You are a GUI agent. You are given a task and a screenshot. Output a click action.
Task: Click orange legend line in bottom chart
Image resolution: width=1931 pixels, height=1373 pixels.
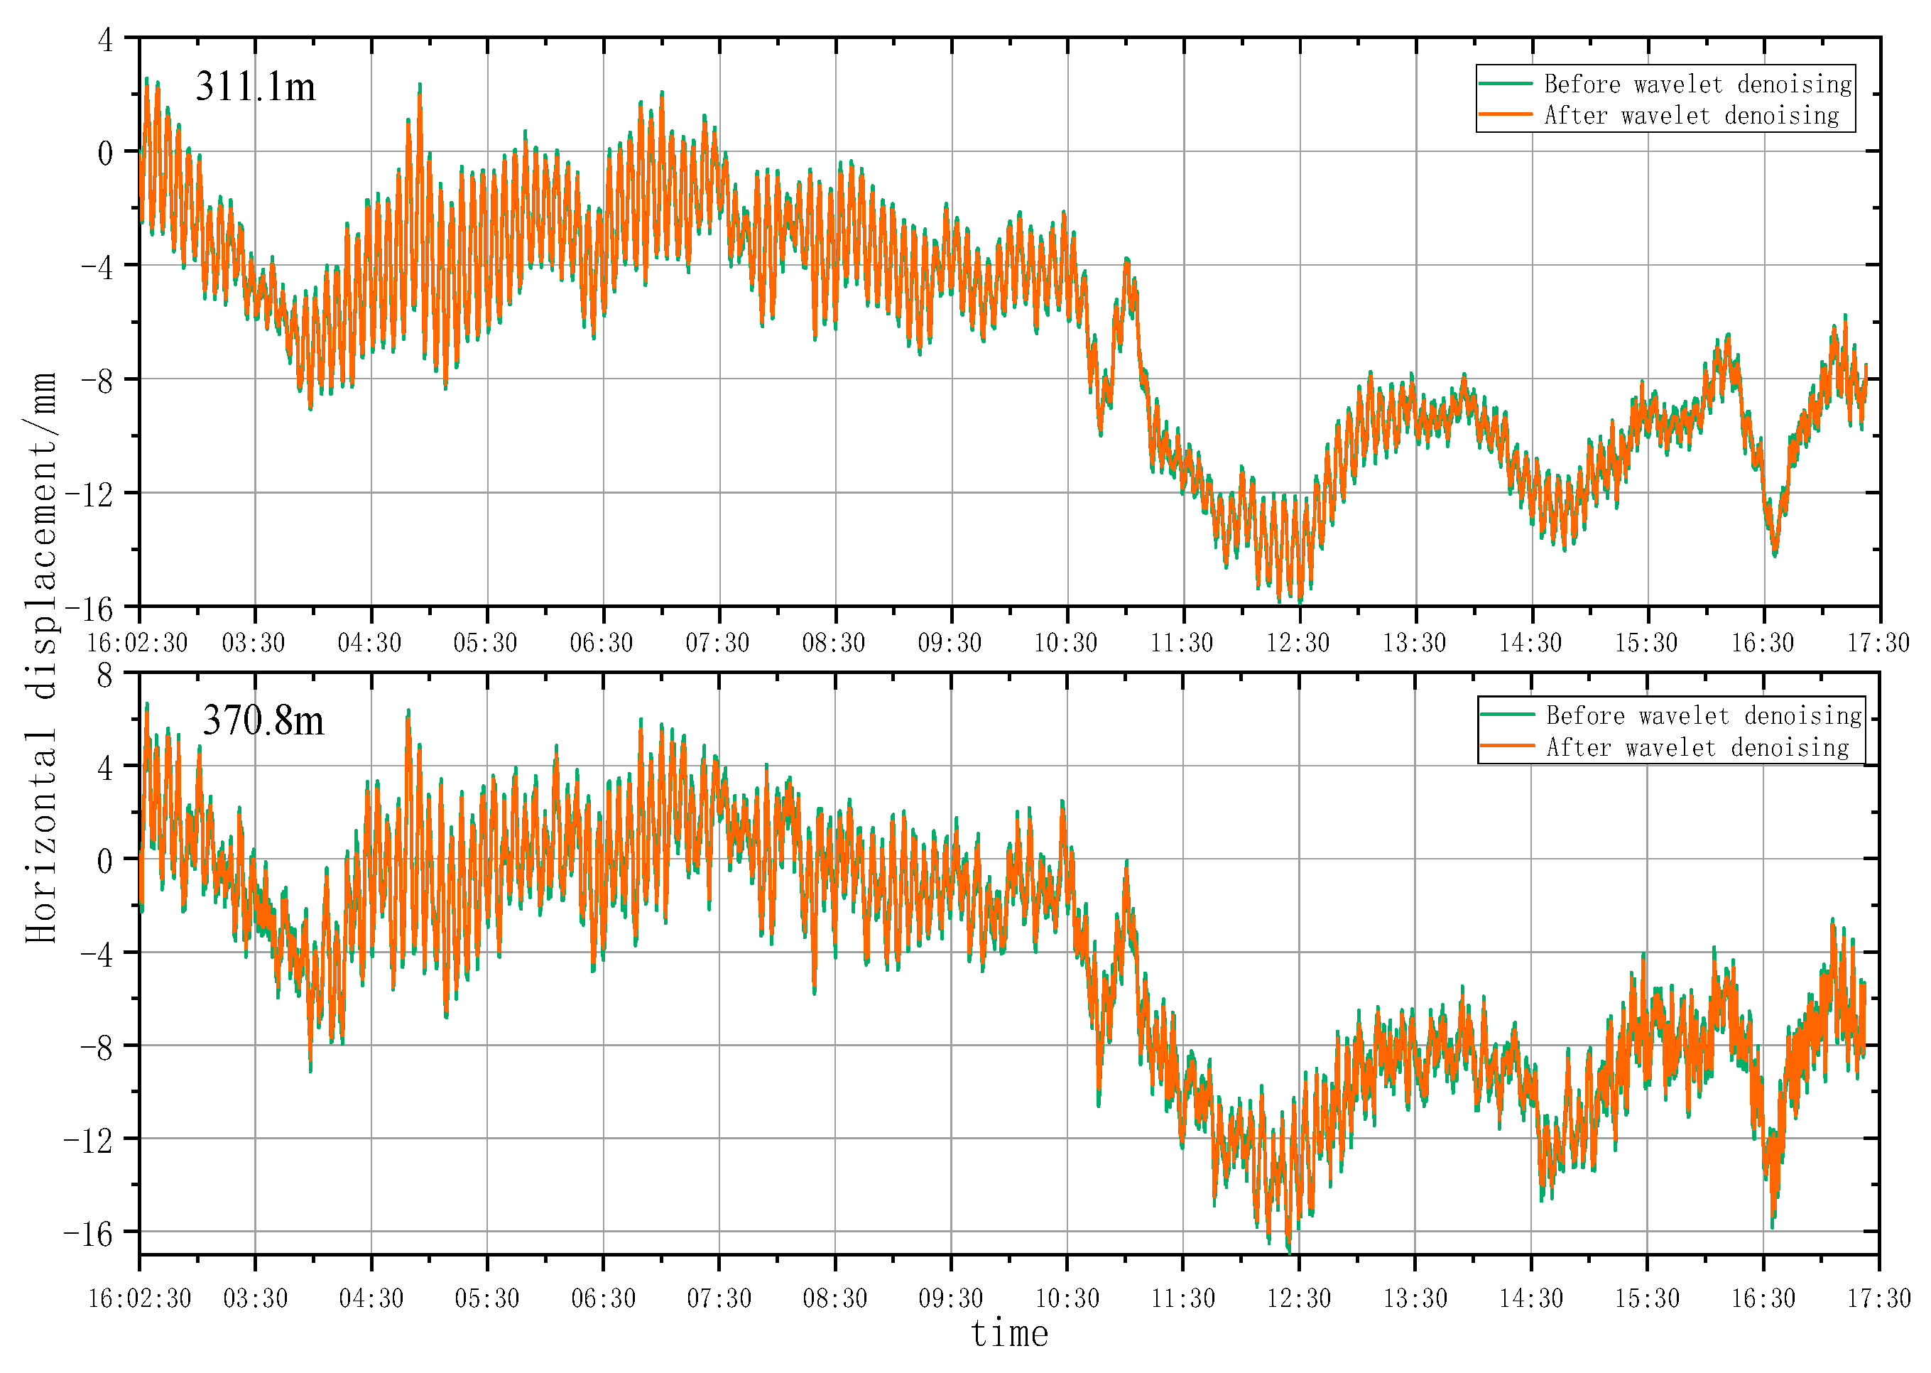[x=1507, y=746]
